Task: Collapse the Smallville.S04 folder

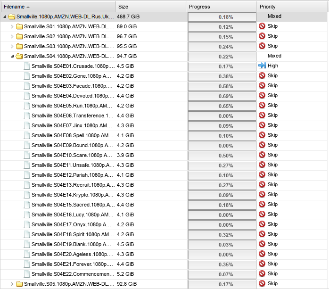Action: [12, 56]
